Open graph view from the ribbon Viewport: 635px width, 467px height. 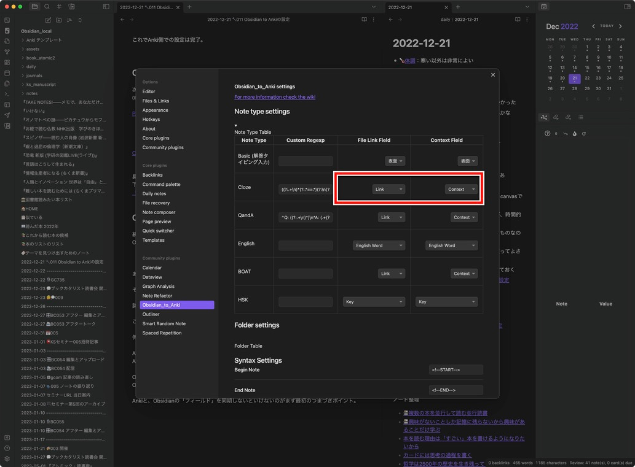(7, 52)
